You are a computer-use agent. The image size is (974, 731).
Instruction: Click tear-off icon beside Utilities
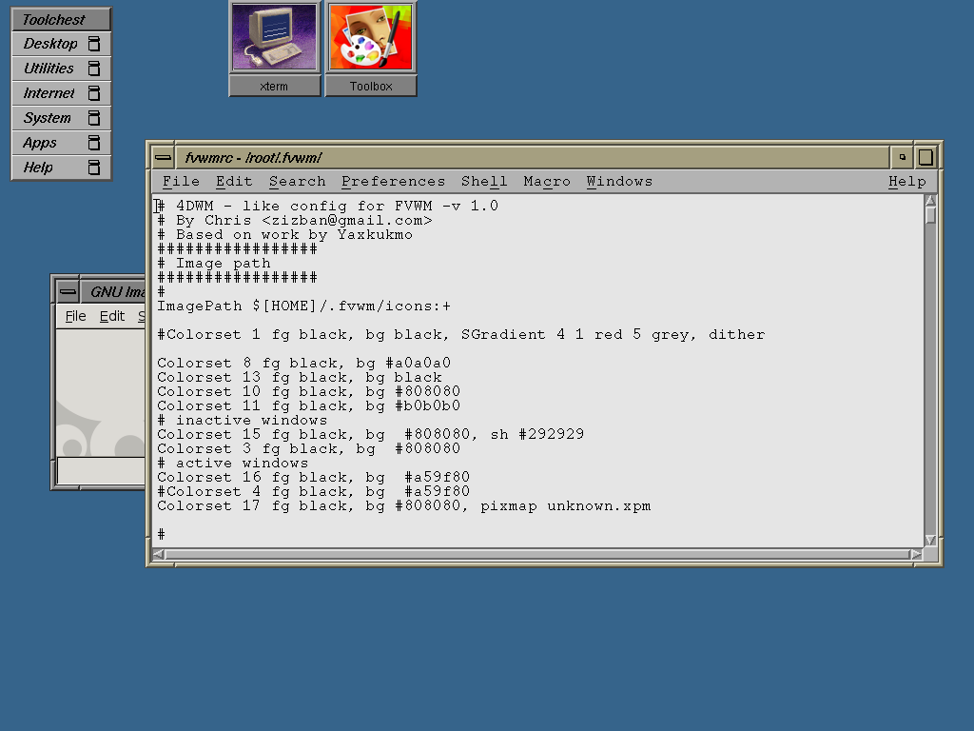point(94,69)
